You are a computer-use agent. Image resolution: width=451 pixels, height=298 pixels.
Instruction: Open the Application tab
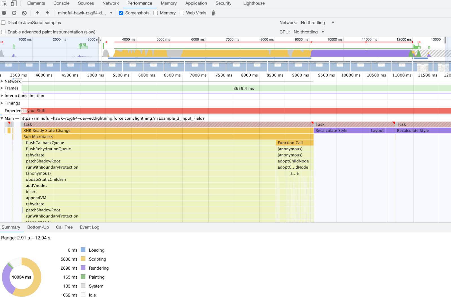pyautogui.click(x=196, y=3)
